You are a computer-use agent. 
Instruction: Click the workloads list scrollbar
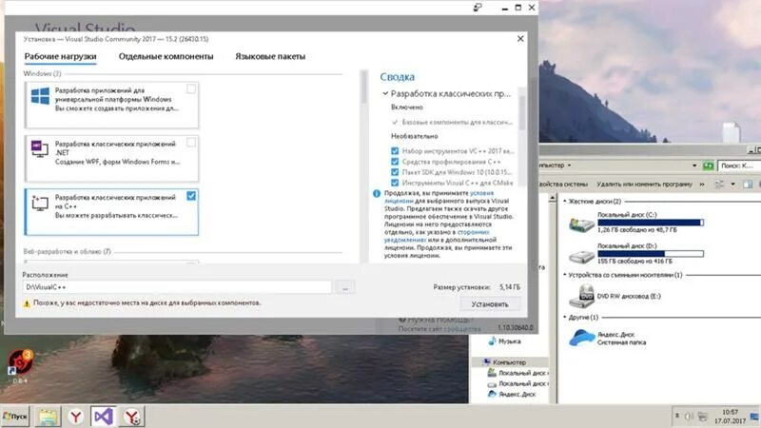pyautogui.click(x=363, y=88)
